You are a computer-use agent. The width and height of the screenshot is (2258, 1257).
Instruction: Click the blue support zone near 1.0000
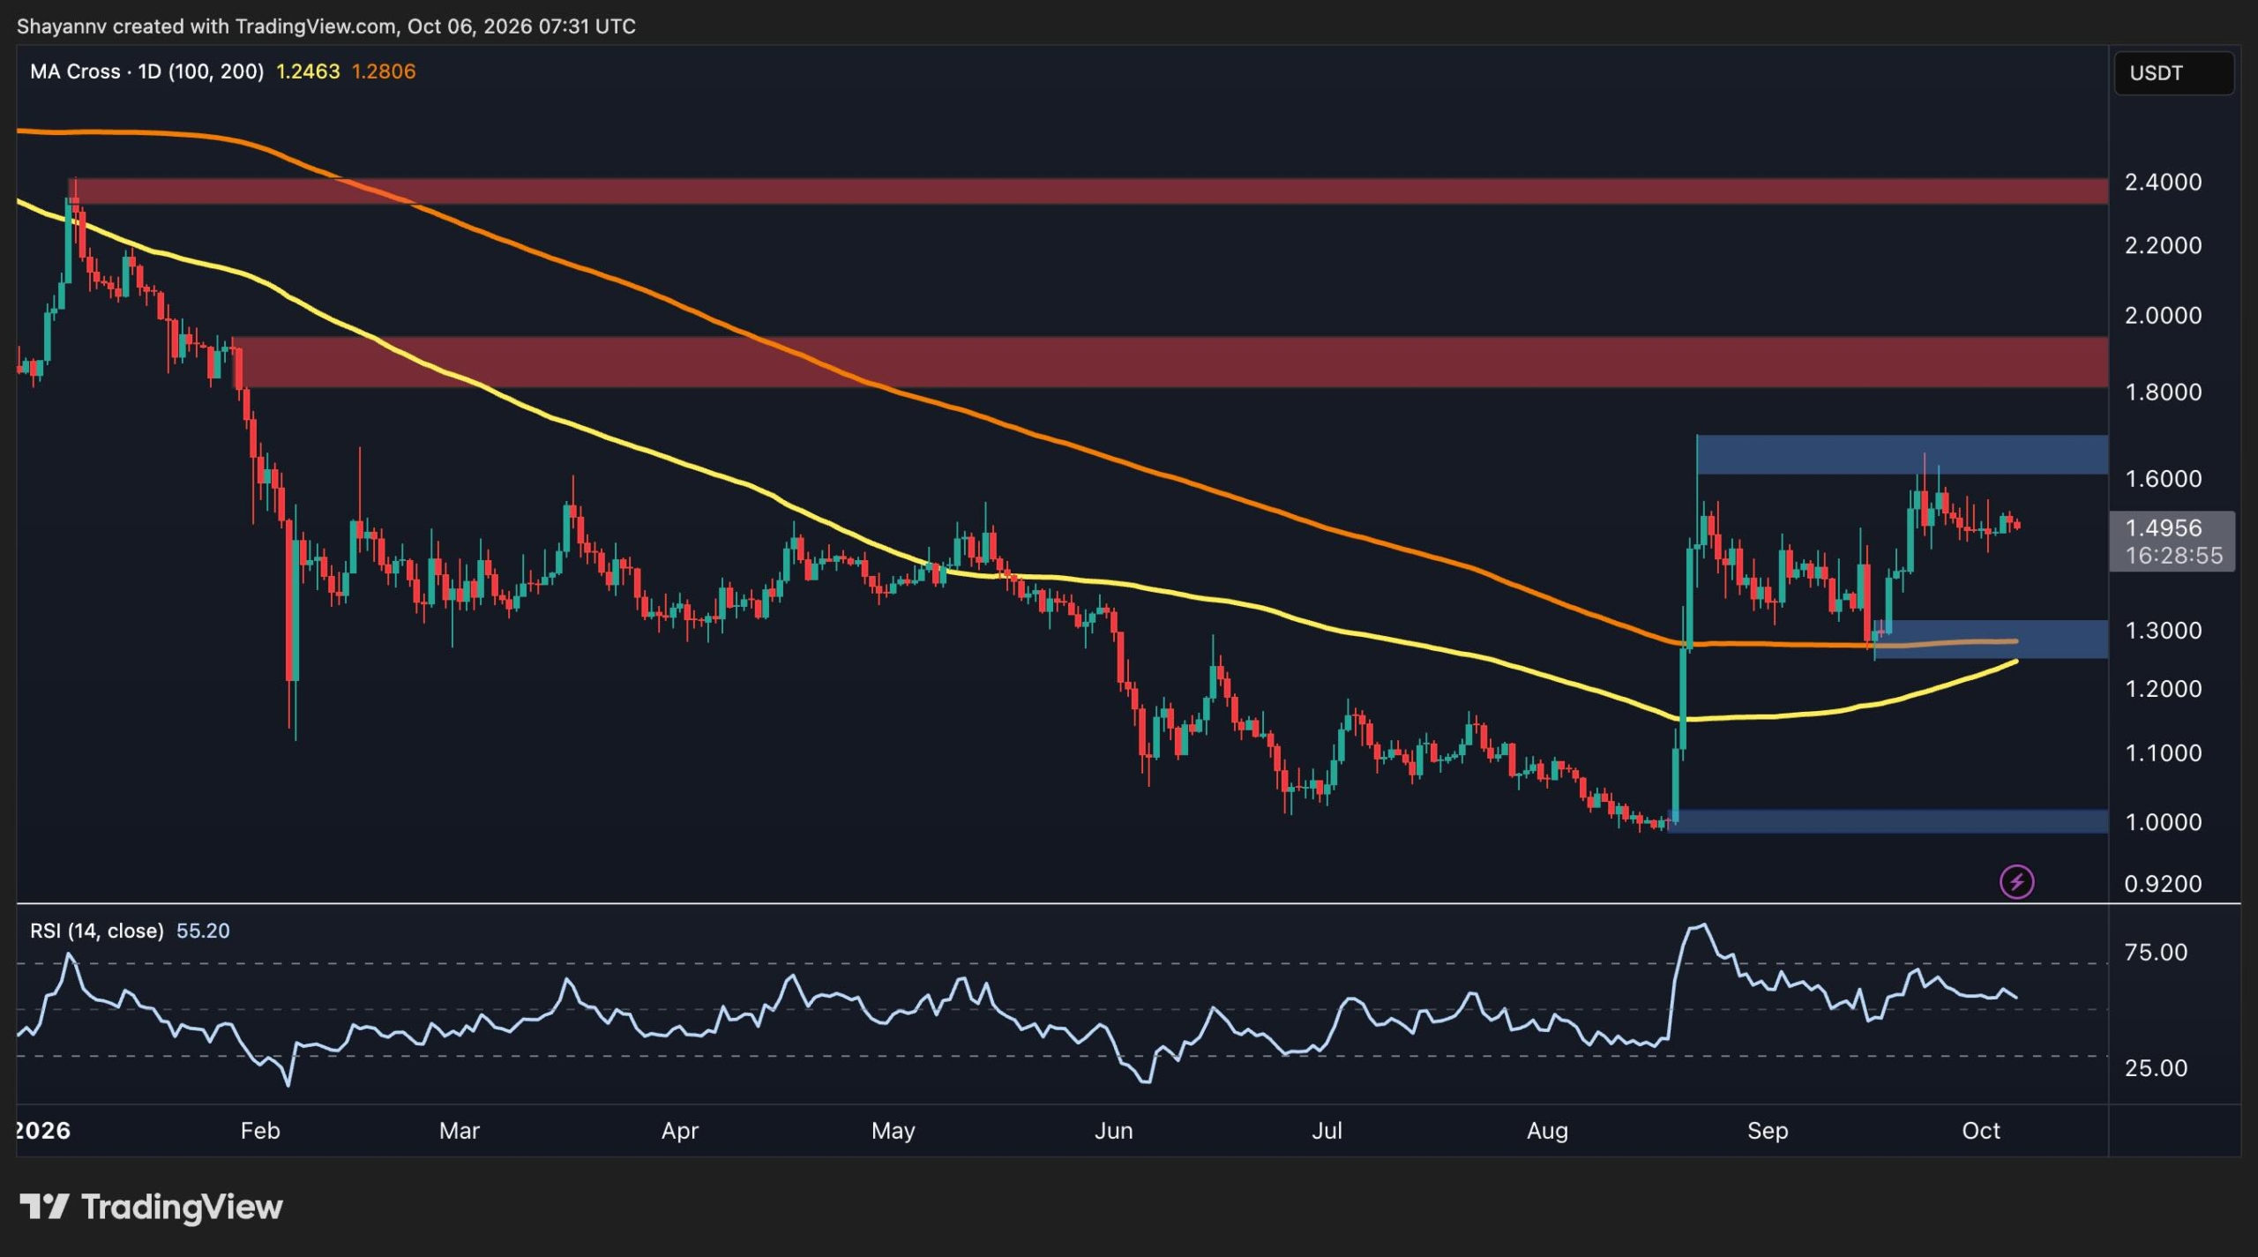click(x=1888, y=821)
